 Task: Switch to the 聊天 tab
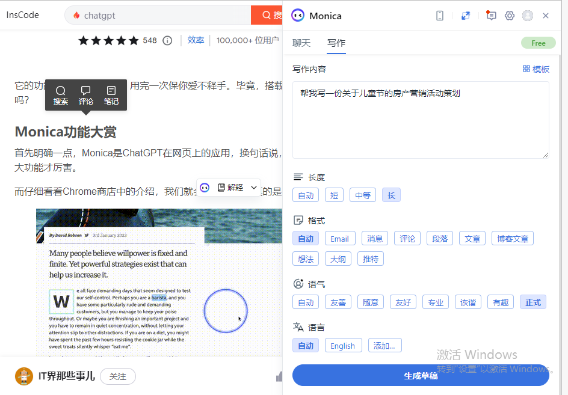tap(301, 43)
